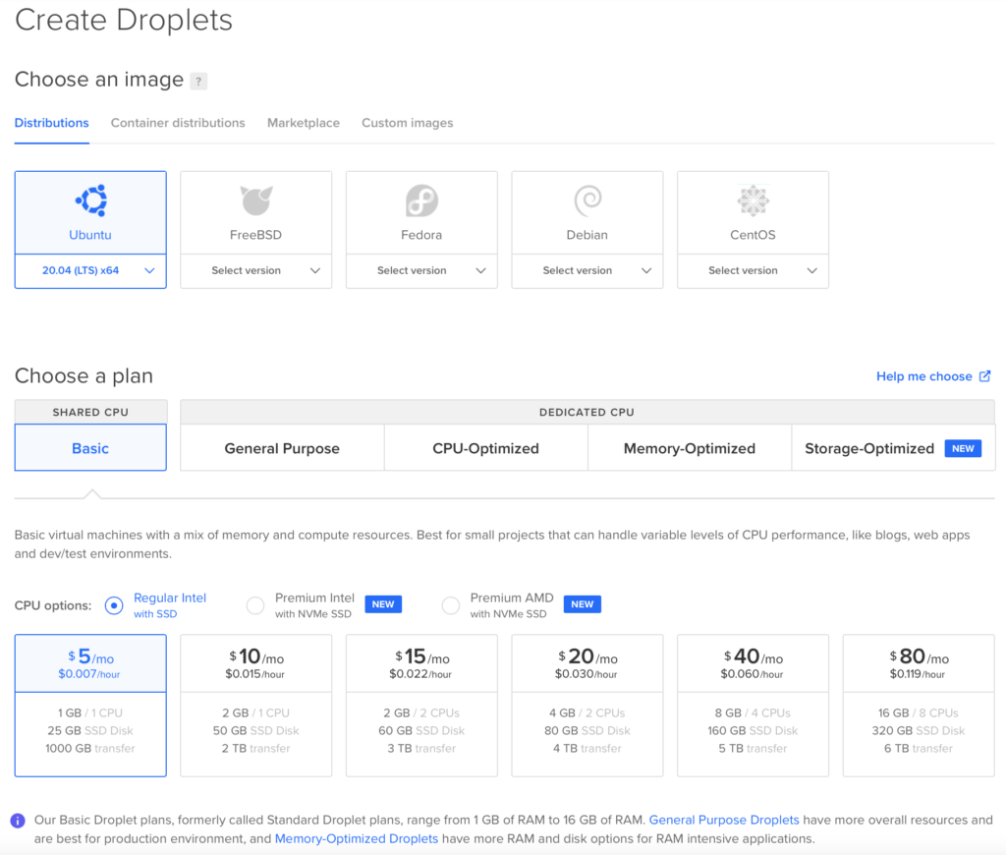Open FreeBSD Select version dropdown
Image resolution: width=1006 pixels, height=855 pixels.
pyautogui.click(x=256, y=271)
